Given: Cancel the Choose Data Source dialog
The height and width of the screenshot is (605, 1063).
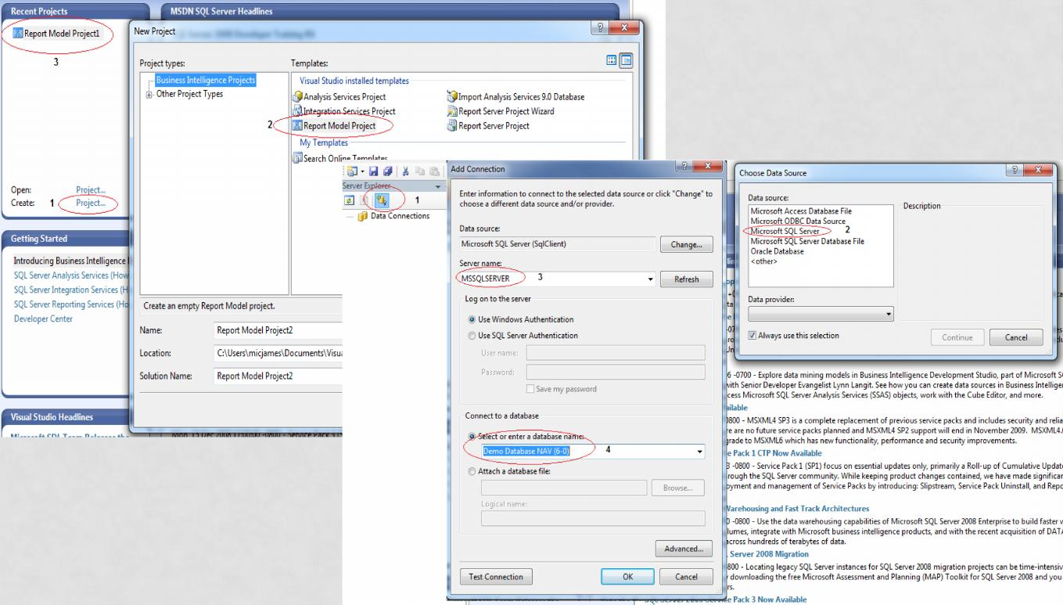Looking at the screenshot, I should tap(1016, 337).
